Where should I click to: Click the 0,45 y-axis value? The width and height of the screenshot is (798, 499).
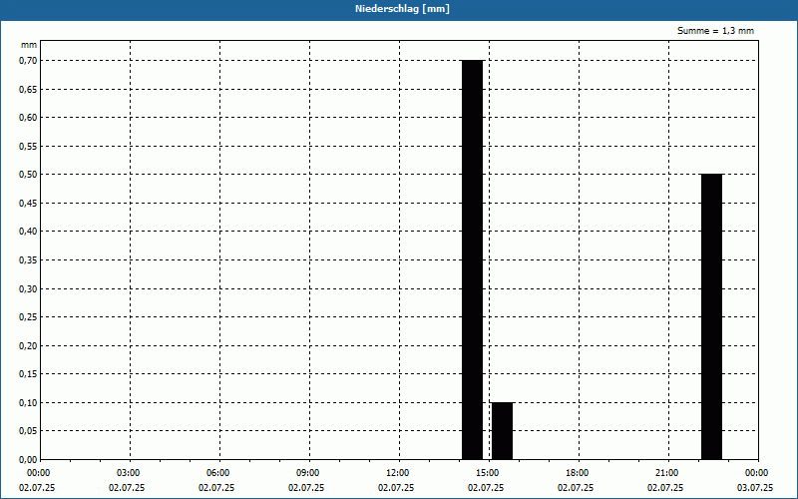point(28,204)
